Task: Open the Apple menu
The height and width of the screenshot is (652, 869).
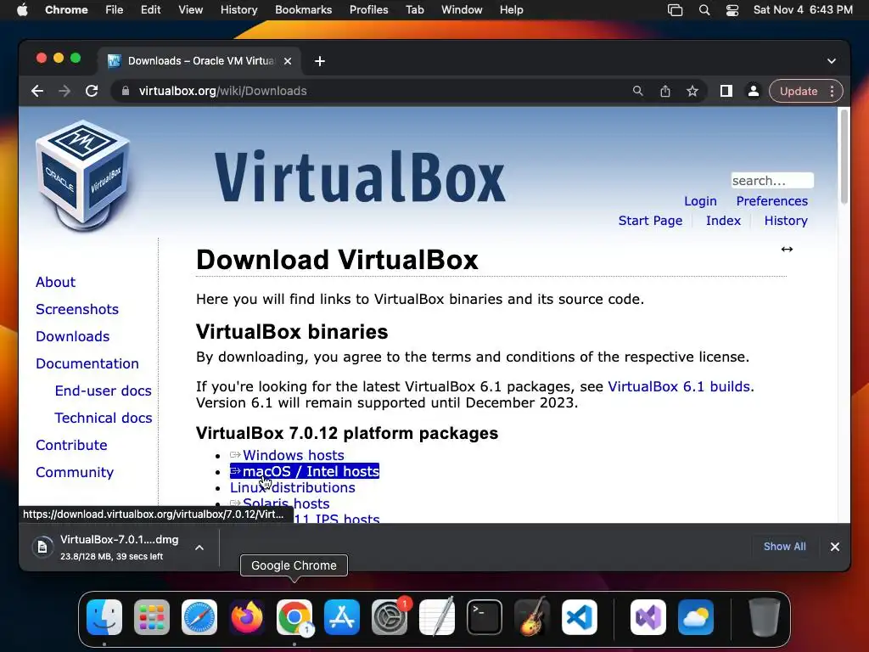Action: click(22, 9)
